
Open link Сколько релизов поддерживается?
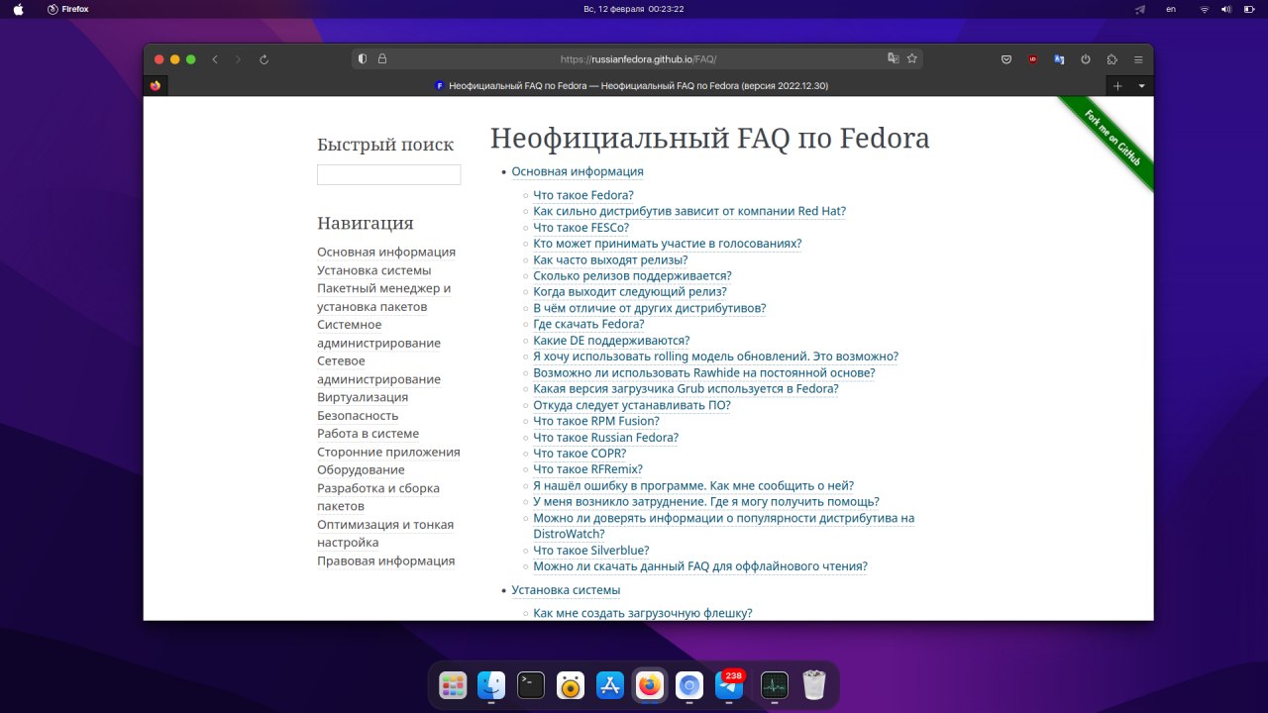pyautogui.click(x=632, y=276)
